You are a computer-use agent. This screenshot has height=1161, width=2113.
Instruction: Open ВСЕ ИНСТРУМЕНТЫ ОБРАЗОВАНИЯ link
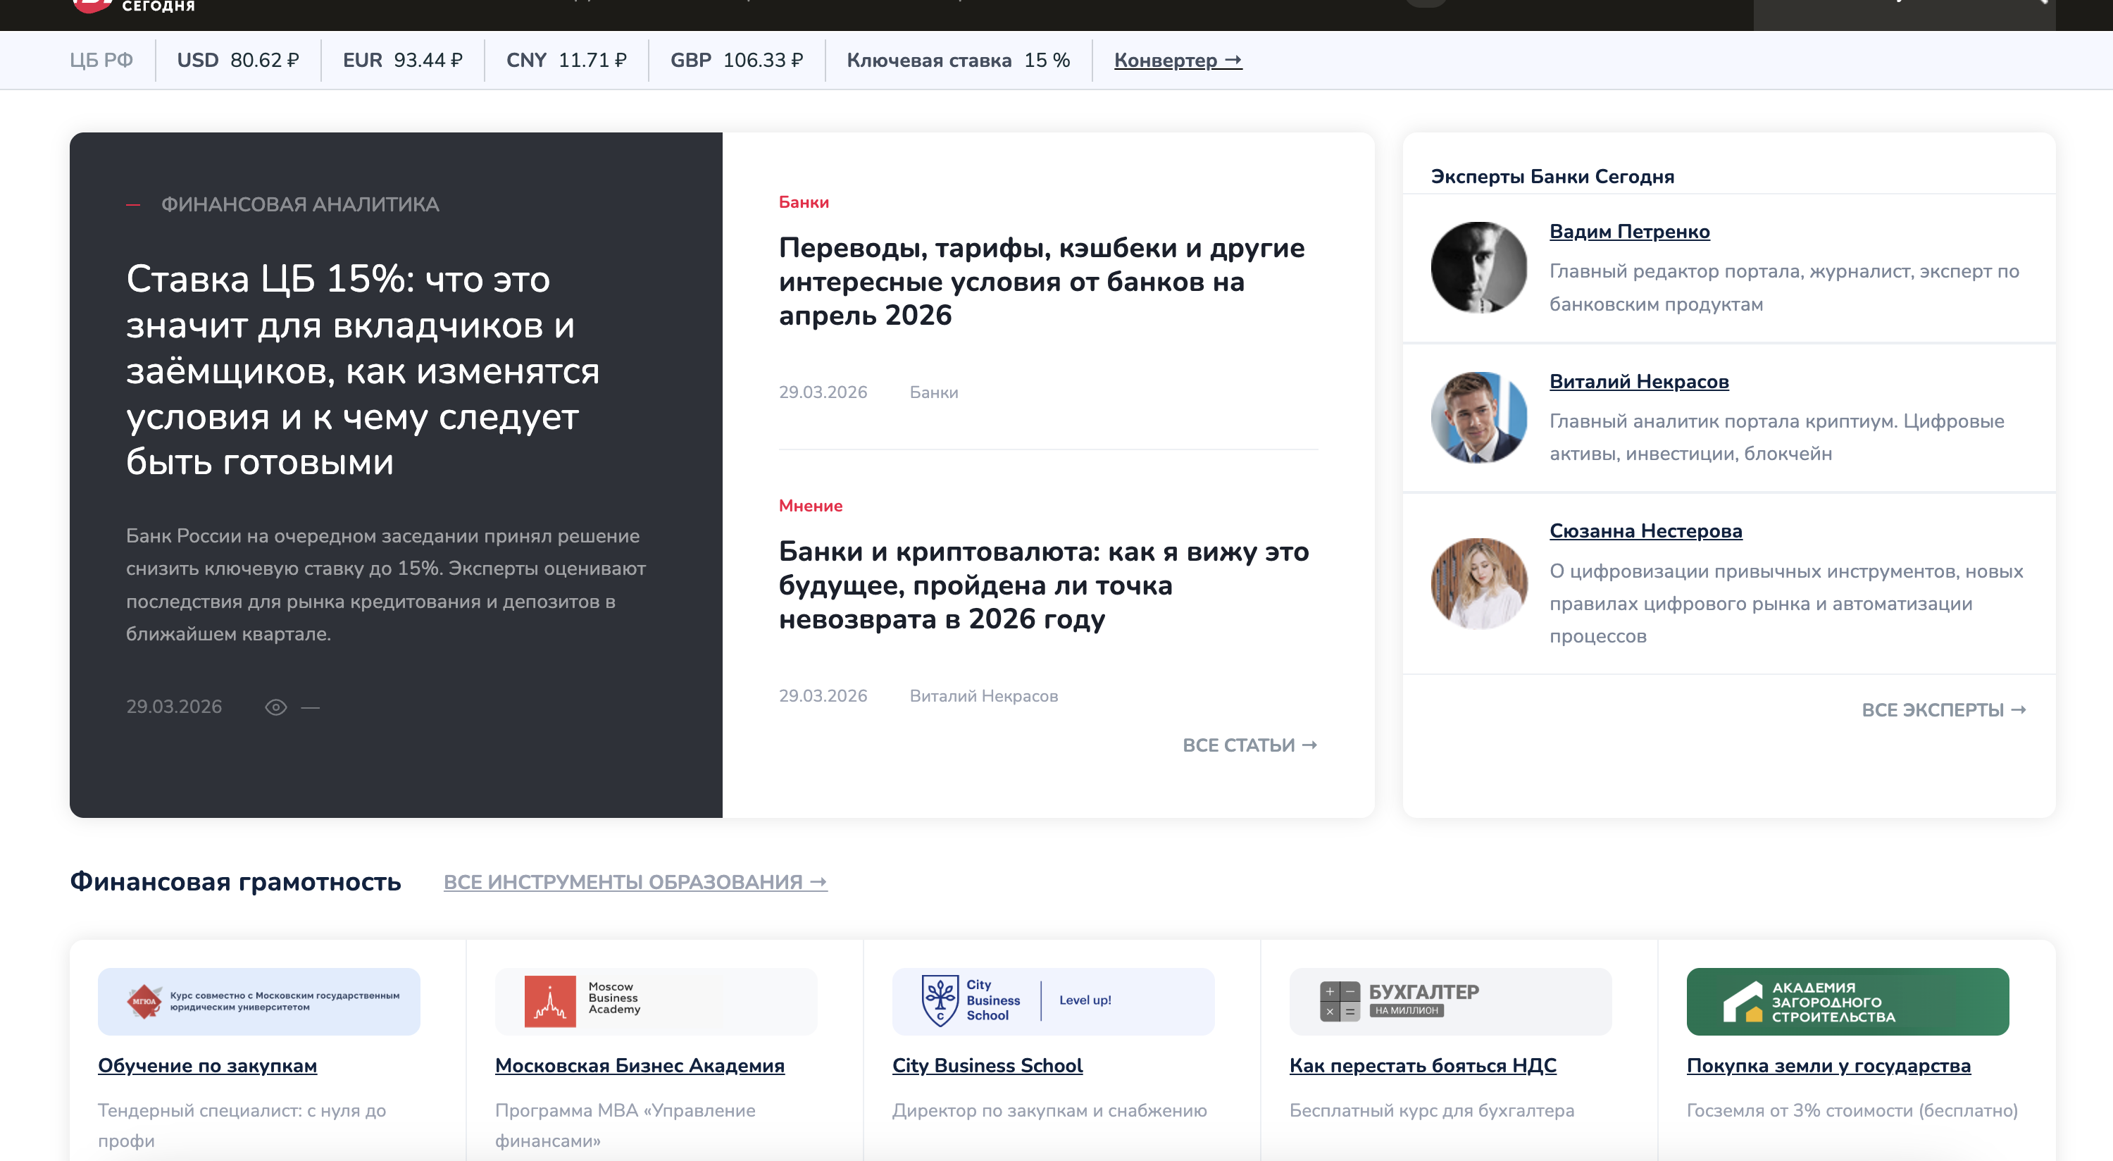(x=635, y=881)
